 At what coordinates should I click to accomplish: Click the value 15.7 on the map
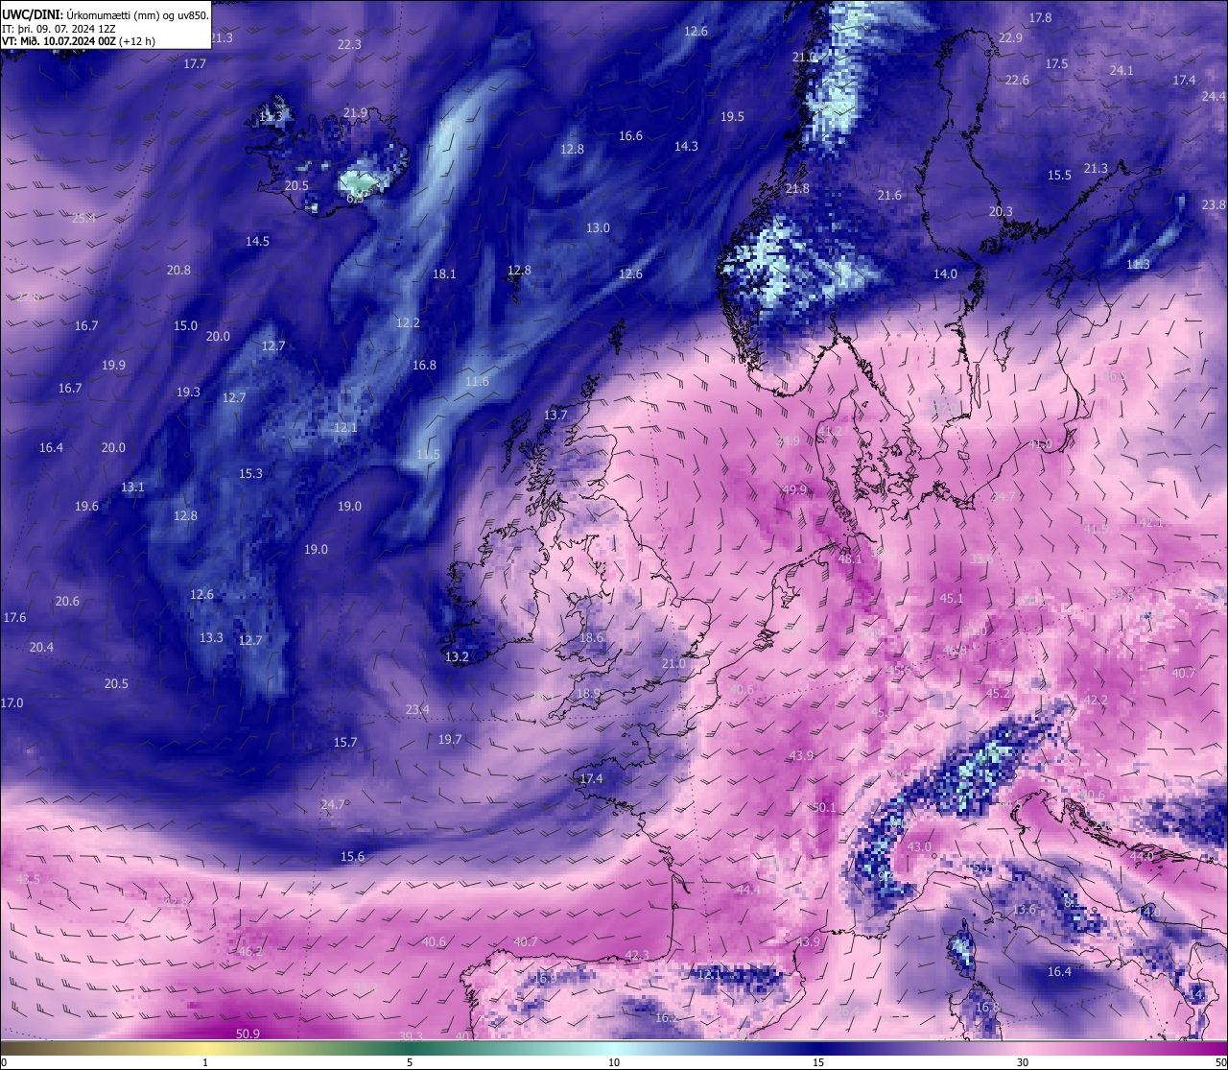(345, 742)
